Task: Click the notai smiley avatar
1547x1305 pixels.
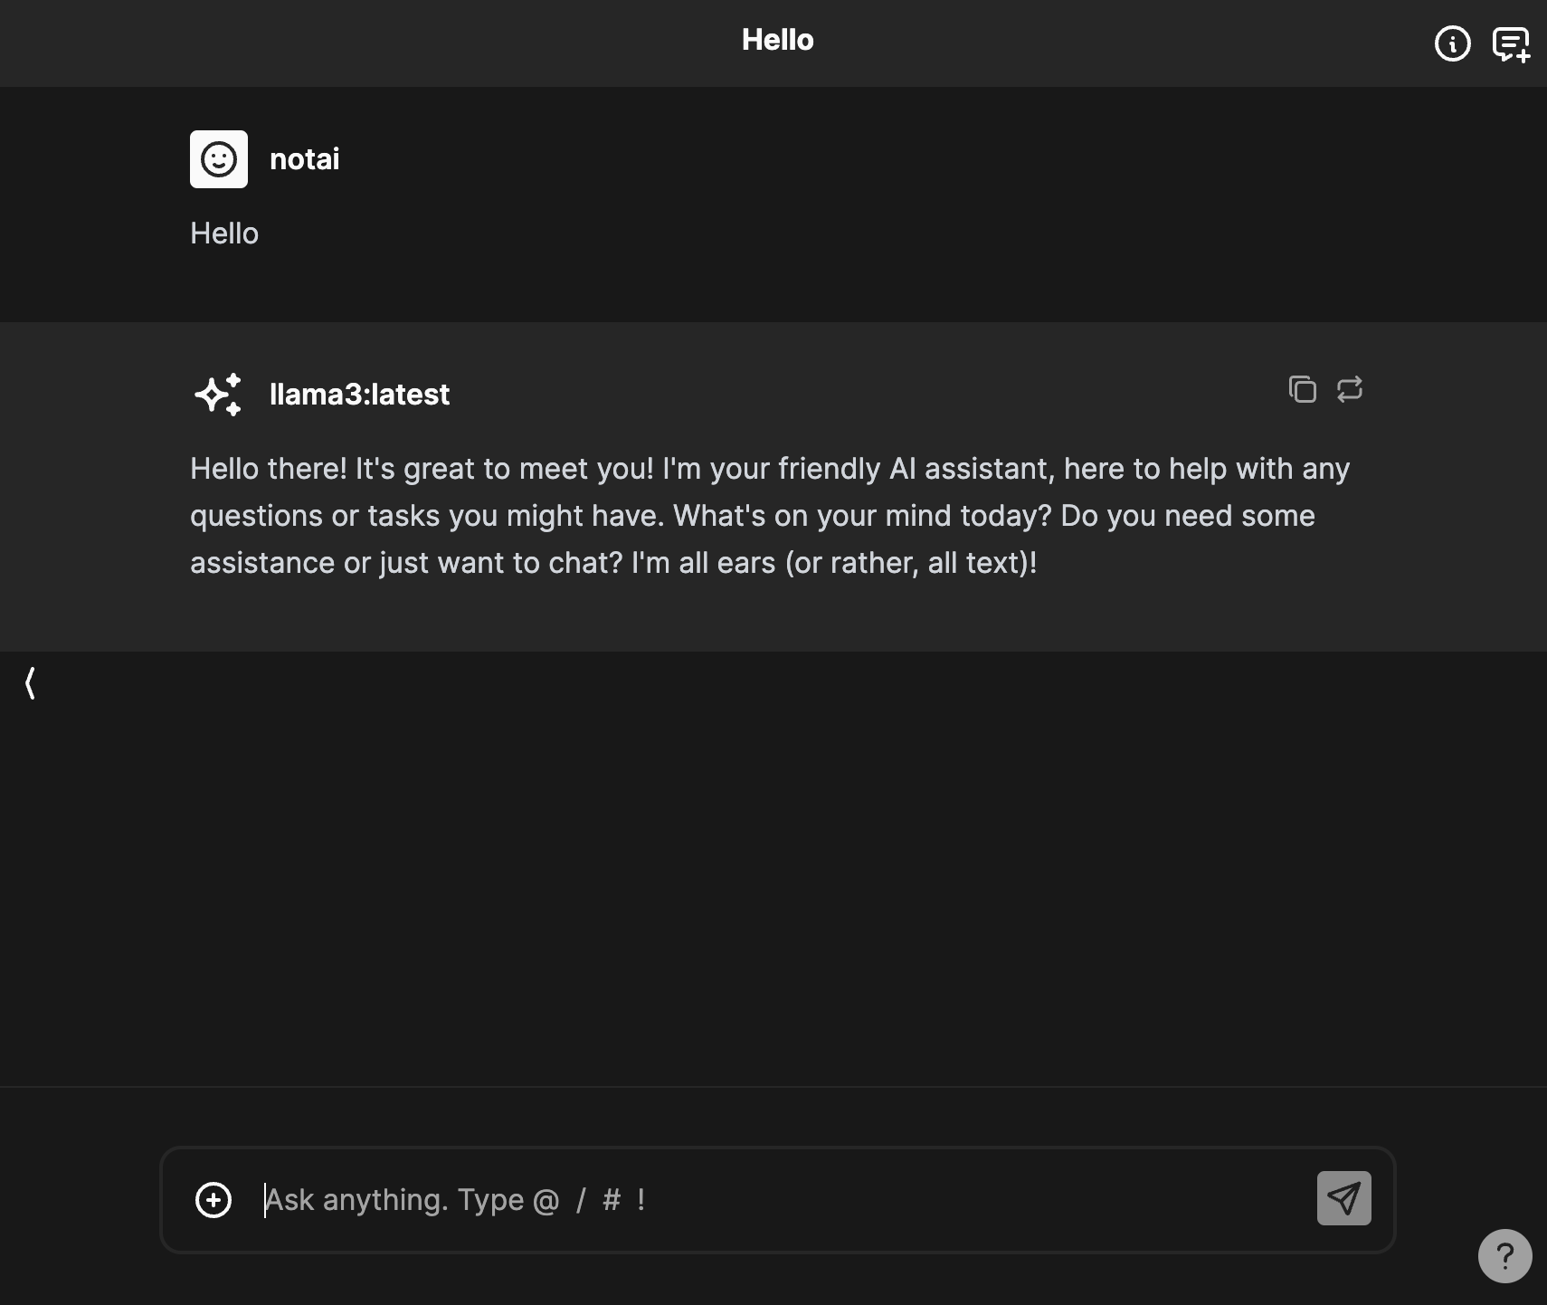Action: point(219,159)
